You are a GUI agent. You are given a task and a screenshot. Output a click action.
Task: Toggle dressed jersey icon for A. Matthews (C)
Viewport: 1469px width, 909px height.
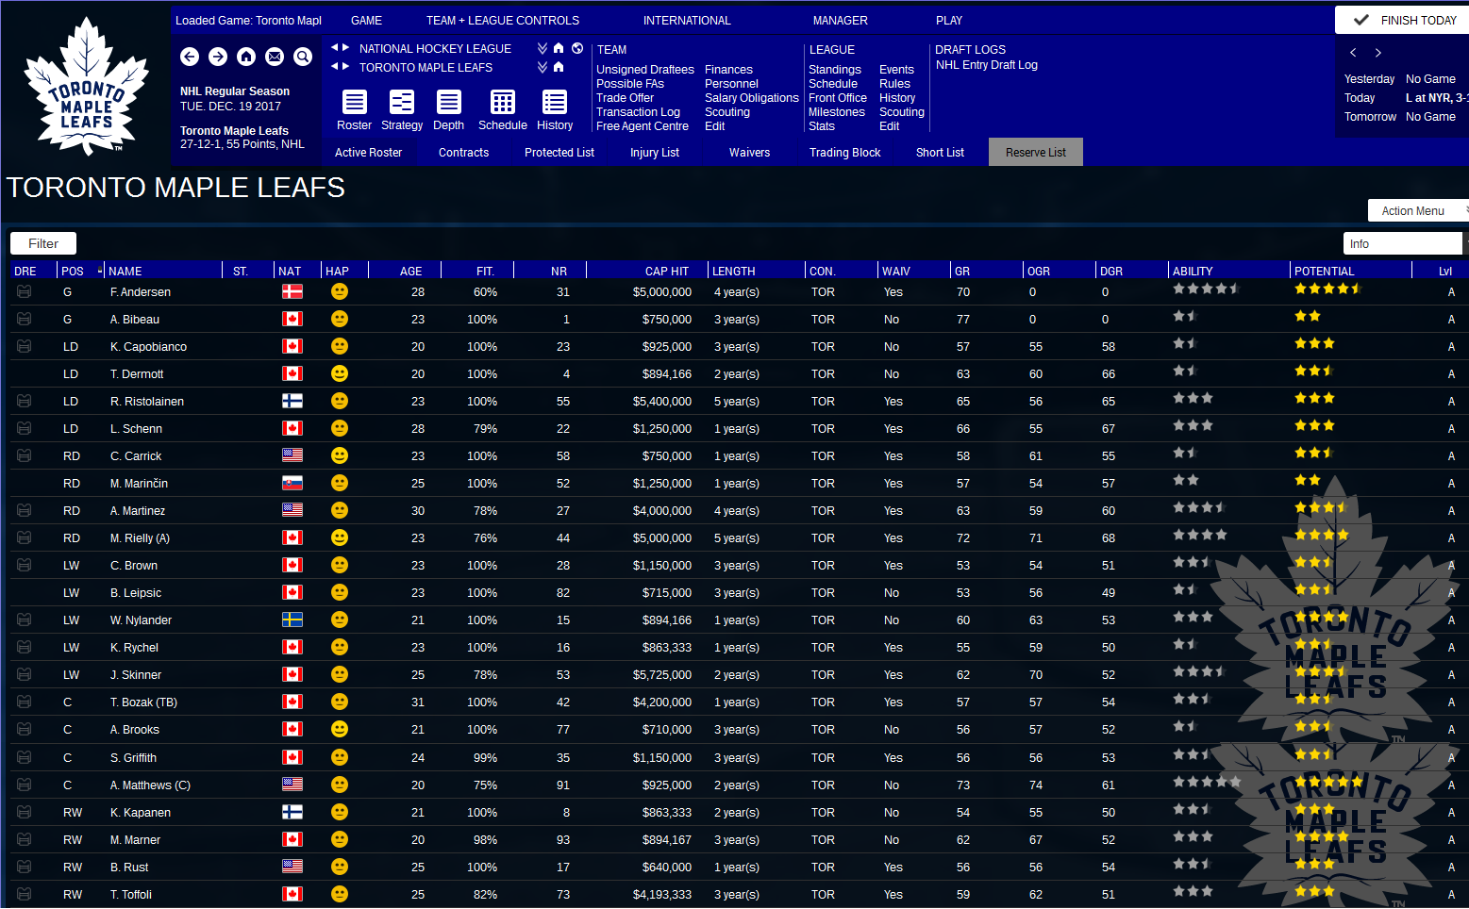[x=25, y=785]
